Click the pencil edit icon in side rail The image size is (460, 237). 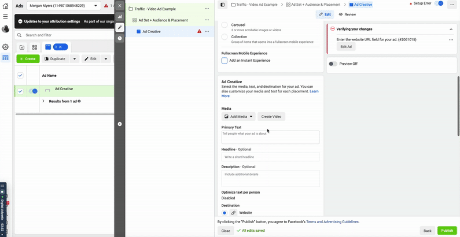coord(120,27)
